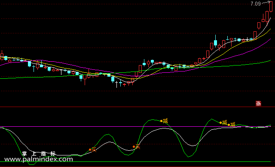This screenshot has width=275, height=167.
Task: Open the www.palmindex.com watermark link
Action: [x=38, y=159]
